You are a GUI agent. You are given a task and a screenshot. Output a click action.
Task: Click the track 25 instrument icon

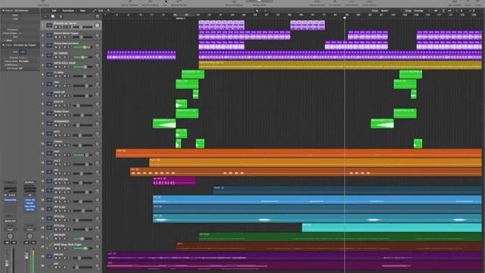[49, 256]
